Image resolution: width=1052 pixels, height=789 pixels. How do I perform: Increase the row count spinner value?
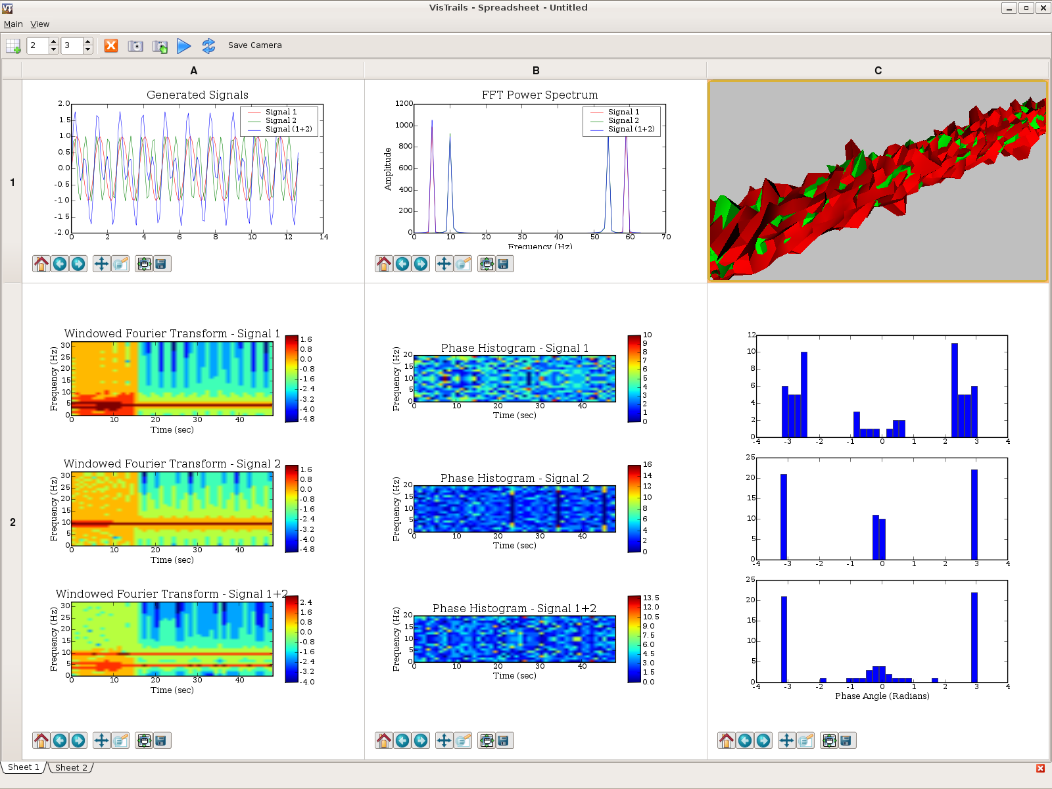click(54, 42)
